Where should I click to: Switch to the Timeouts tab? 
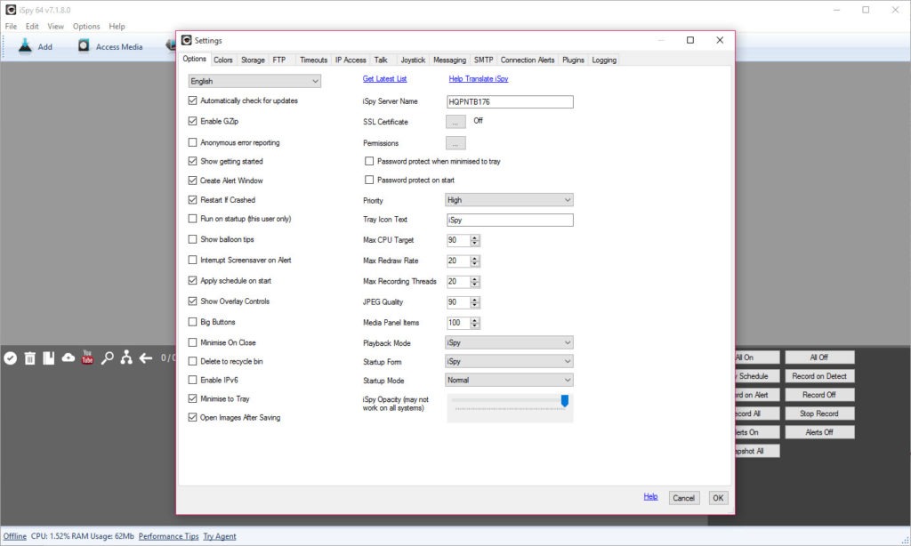[314, 60]
